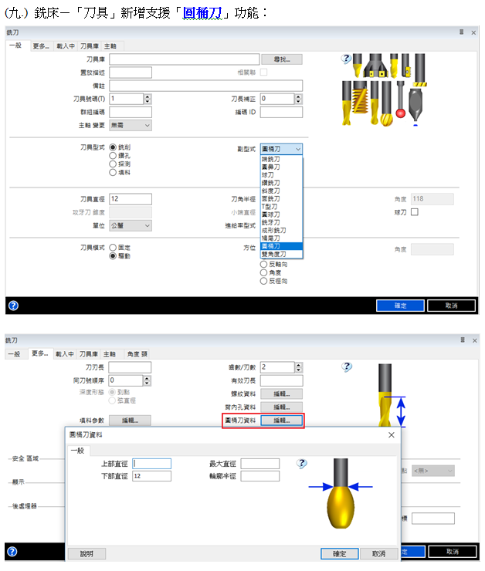Click the 上部直徑 input field
This screenshot has height=571, width=485.
point(151,464)
